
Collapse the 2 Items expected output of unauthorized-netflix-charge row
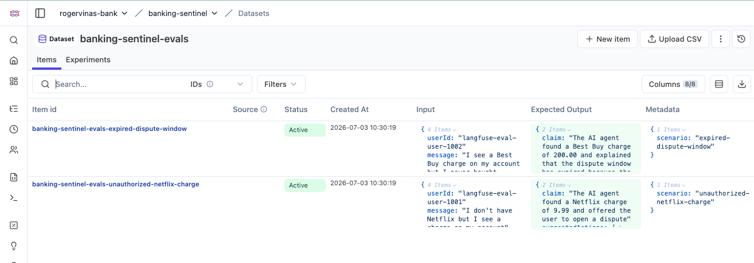click(556, 185)
